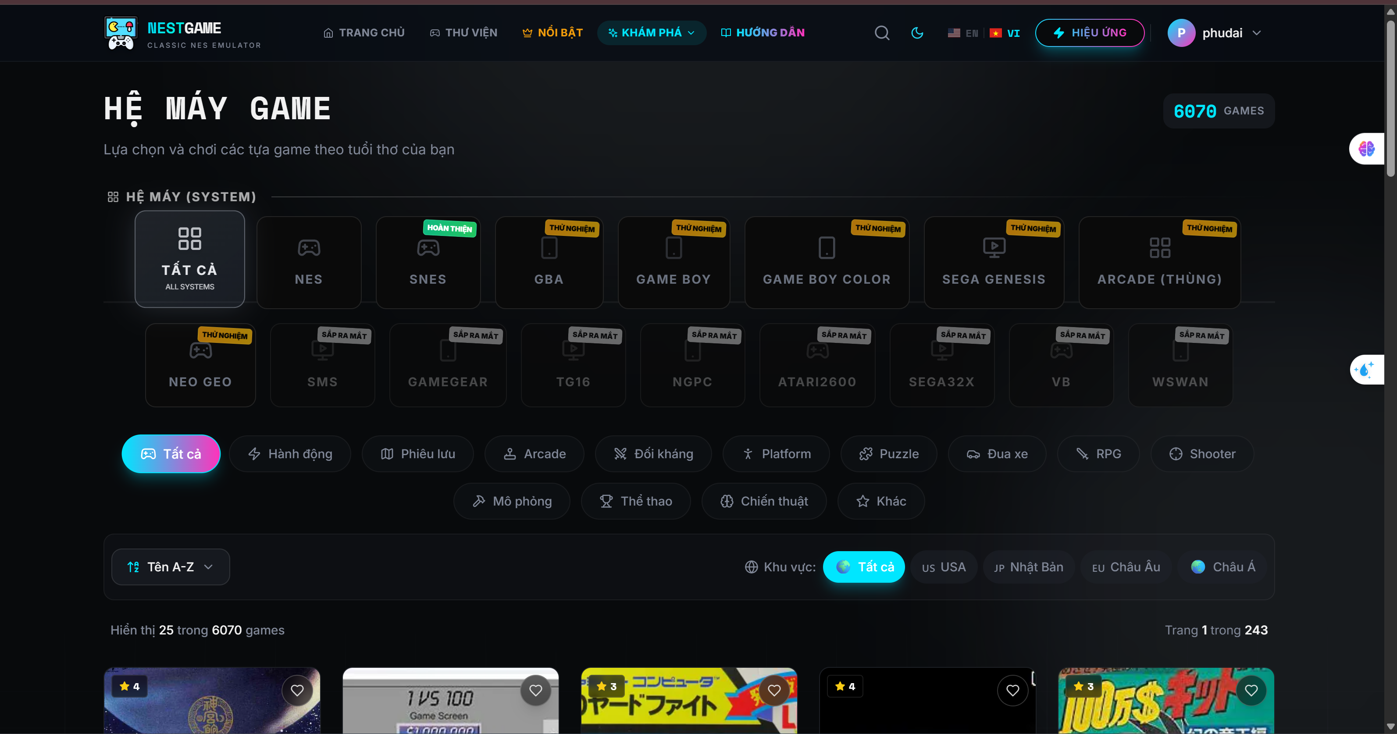Select the Tất Cả all systems card
This screenshot has height=734, width=1397.
tap(189, 259)
